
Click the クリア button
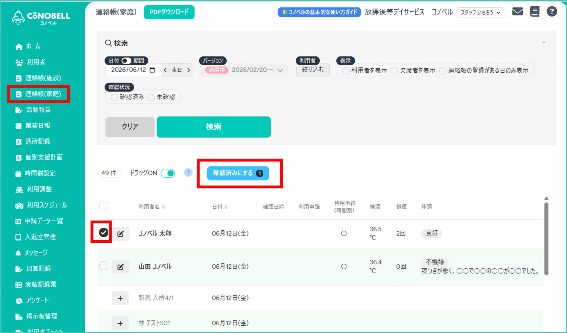[x=130, y=127]
